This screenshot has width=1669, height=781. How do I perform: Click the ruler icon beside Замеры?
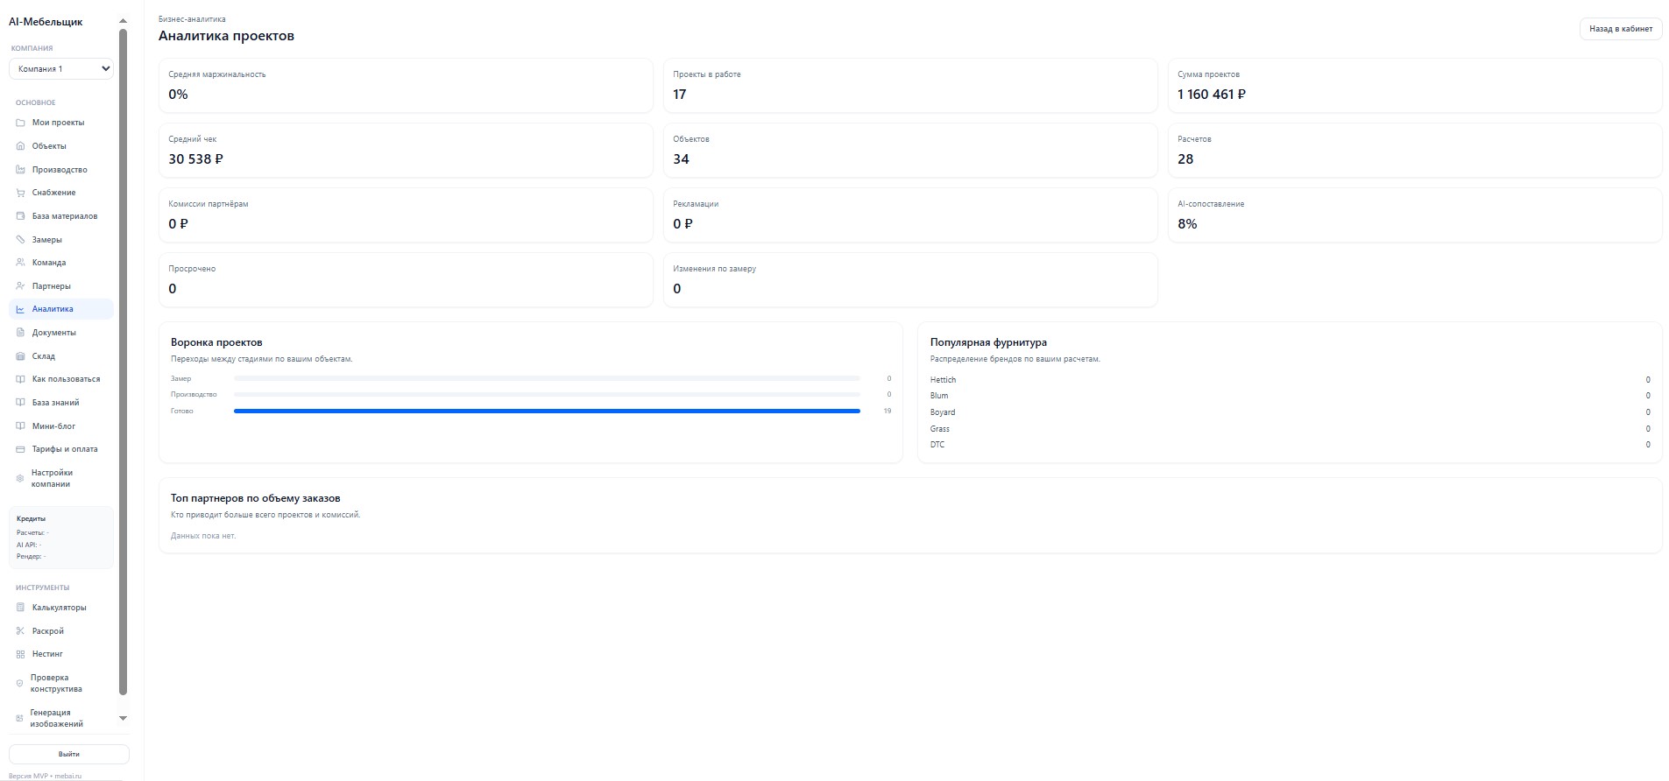(x=20, y=240)
